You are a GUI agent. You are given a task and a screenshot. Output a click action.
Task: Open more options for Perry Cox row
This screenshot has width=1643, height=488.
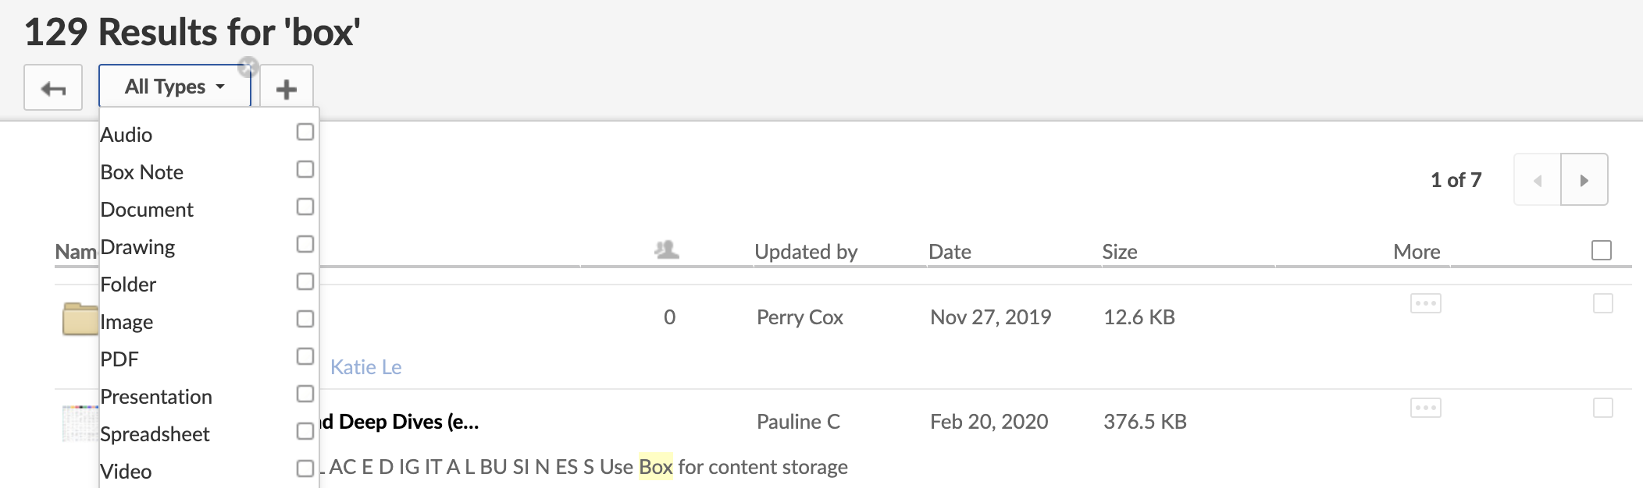coord(1425,303)
